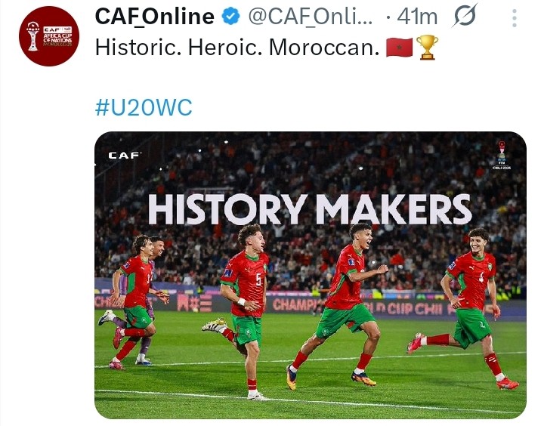Open the #U20WC hashtag
This screenshot has height=426, width=544.
(144, 107)
